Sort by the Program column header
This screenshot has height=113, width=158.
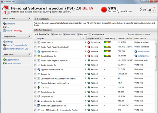click(x=58, y=38)
